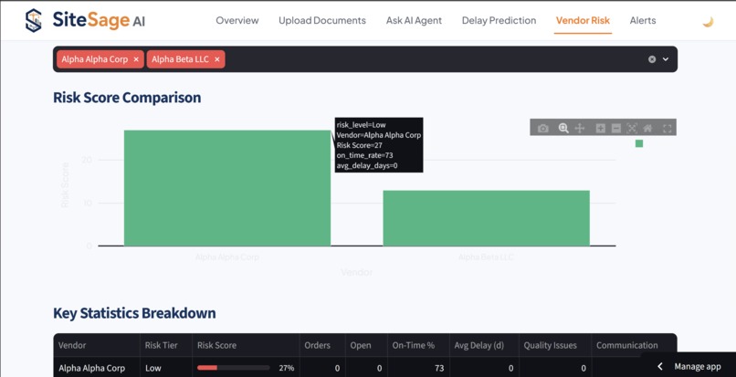Sort by Risk Score column header
Image resolution: width=736 pixels, height=377 pixels.
click(x=246, y=345)
